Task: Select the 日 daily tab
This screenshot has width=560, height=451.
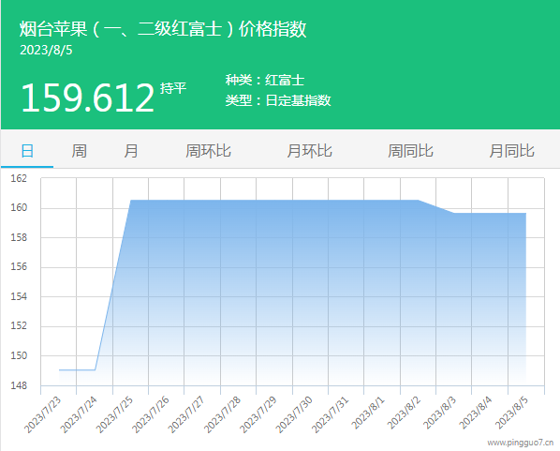Action: coord(27,151)
